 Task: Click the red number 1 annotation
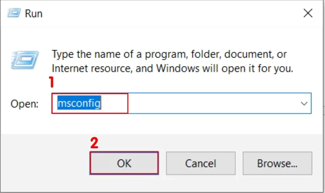[x=50, y=83]
